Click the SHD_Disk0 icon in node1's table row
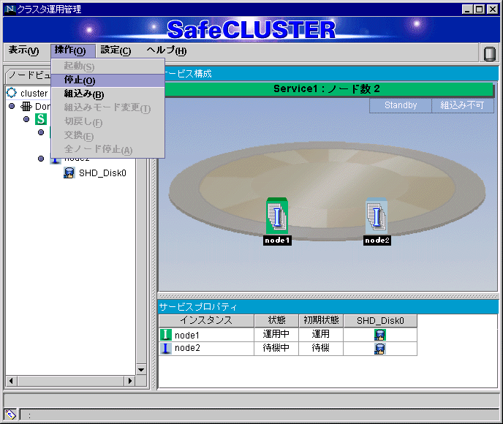 coord(379,335)
